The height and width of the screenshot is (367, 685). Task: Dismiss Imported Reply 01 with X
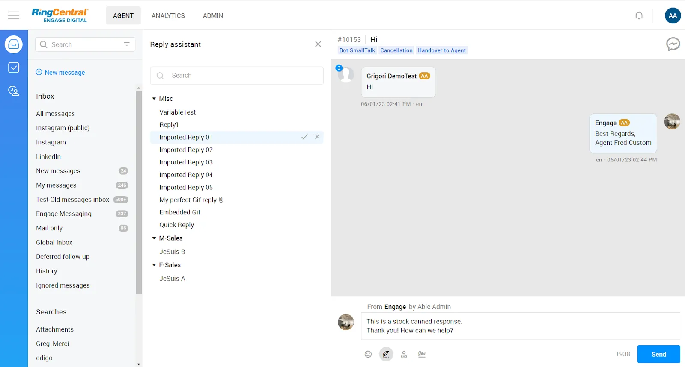tap(317, 137)
